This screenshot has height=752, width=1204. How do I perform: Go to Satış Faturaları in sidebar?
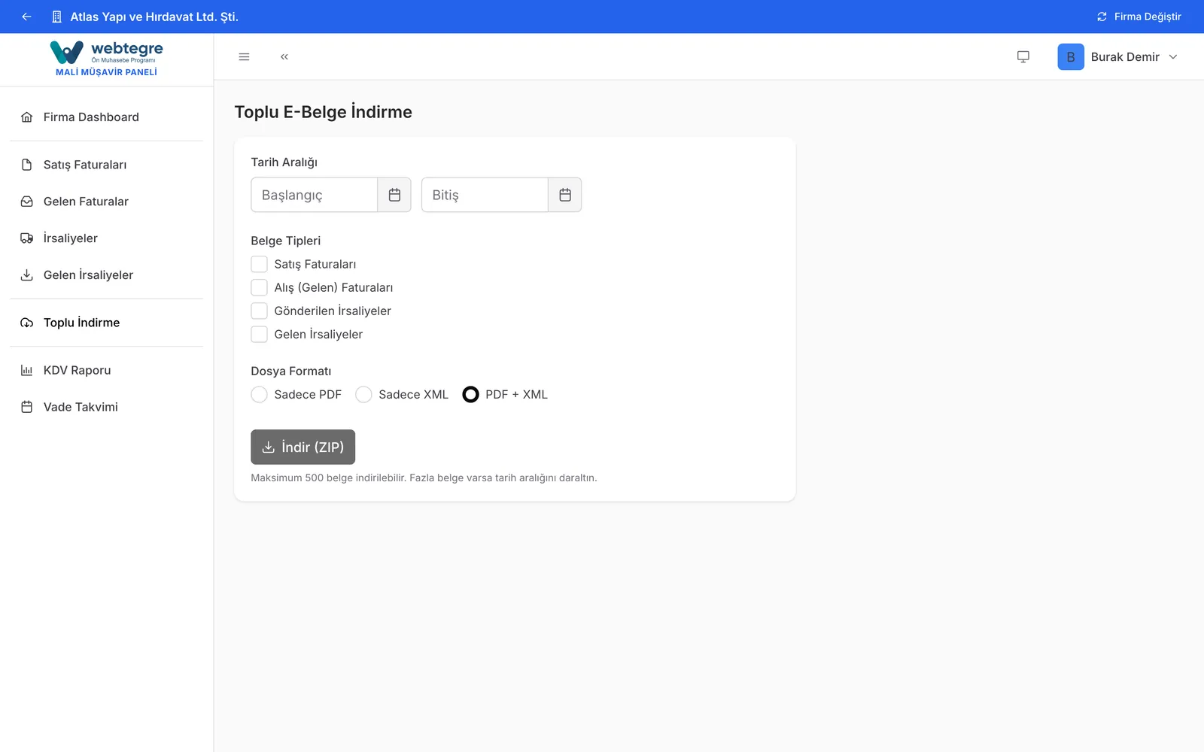107,165
